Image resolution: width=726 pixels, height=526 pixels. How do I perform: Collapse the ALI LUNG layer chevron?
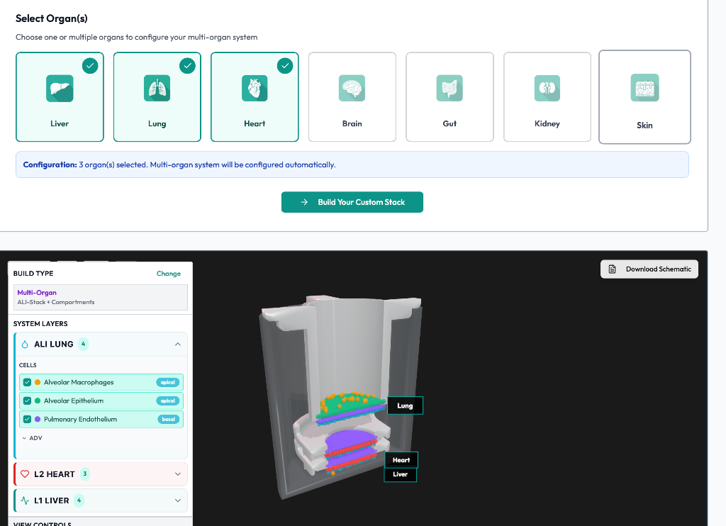[178, 345]
